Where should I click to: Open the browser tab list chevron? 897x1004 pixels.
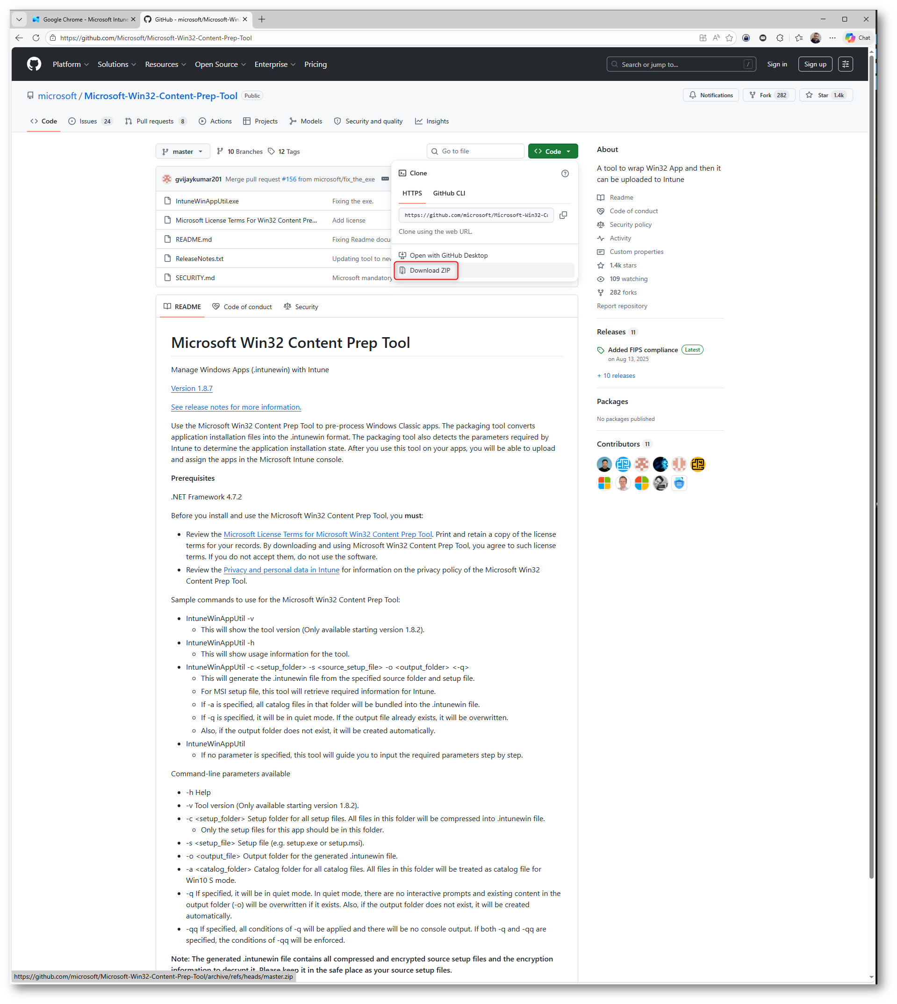click(19, 19)
